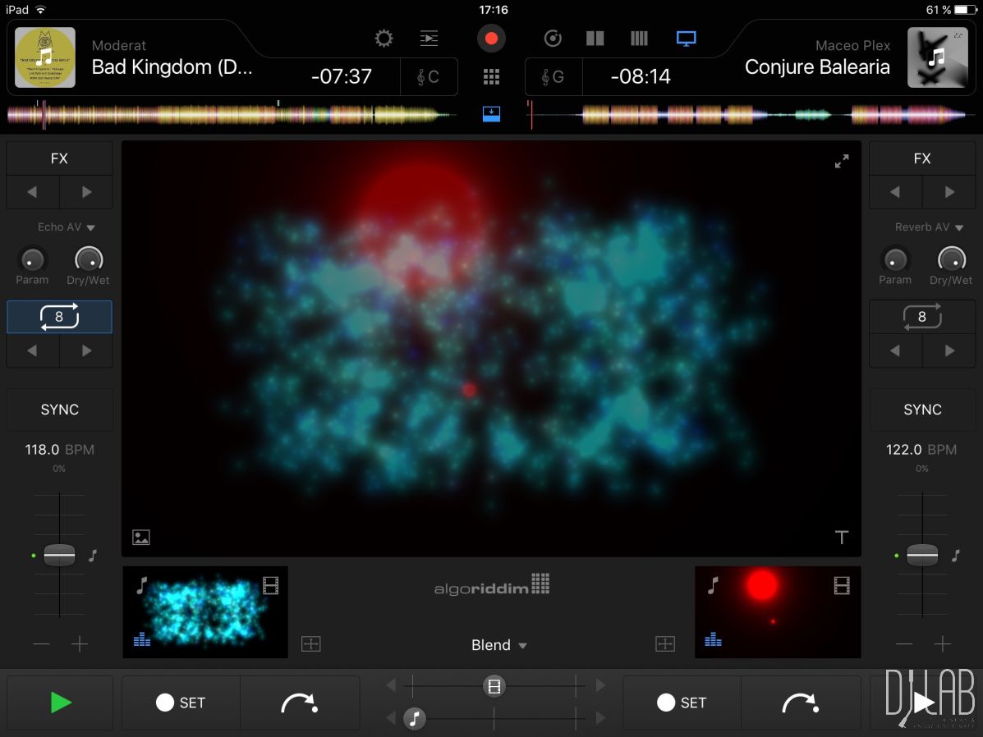Image resolution: width=983 pixels, height=737 pixels.
Task: Open the Reverb AV effect dropdown
Action: coord(929,227)
